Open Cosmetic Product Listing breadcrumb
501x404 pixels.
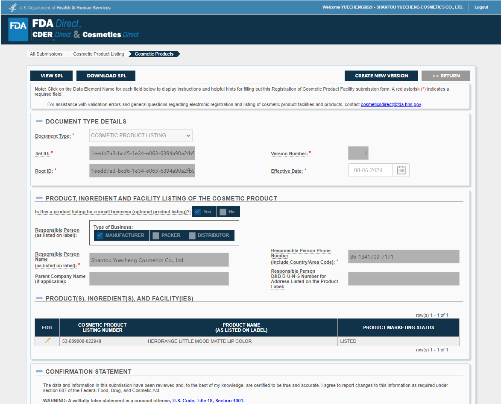[98, 54]
